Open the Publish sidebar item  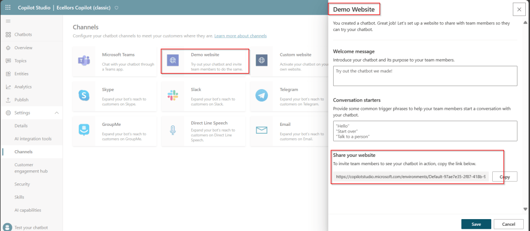[x=21, y=100]
